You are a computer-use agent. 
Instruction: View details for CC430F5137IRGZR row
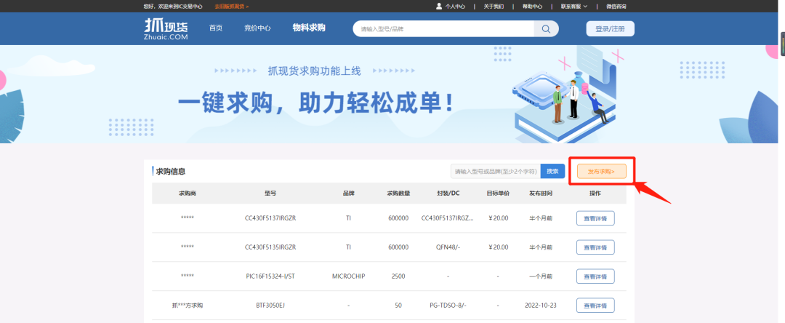click(595, 218)
